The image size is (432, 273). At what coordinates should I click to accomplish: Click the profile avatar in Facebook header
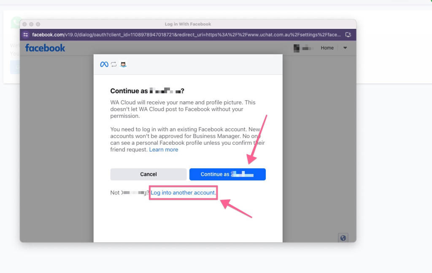coord(297,48)
